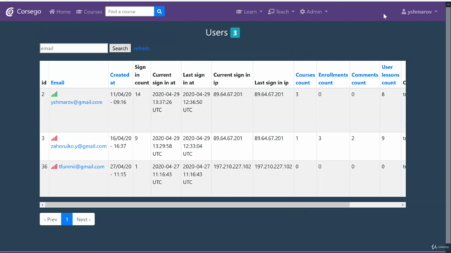
Task: Expand the Admin dropdown menu
Action: 314,12
